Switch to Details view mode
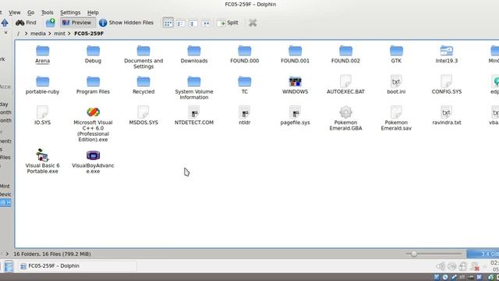The image size is (499, 281). pyautogui.click(x=193, y=23)
